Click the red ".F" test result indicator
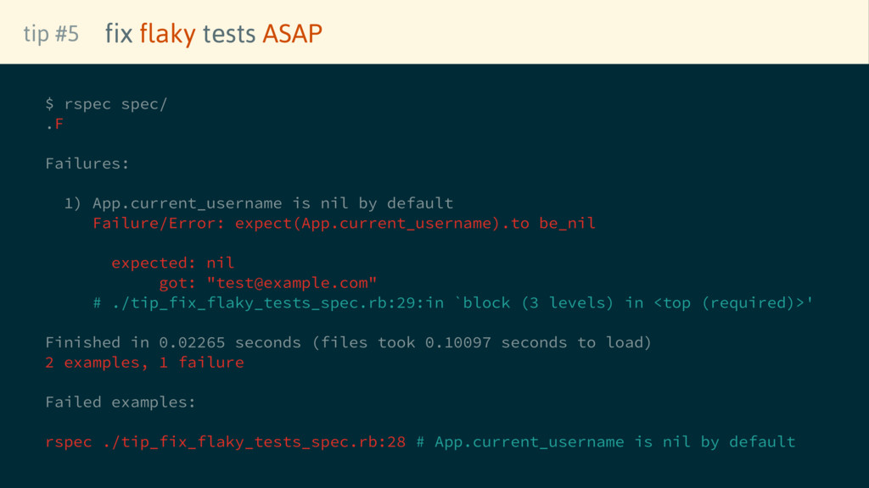The height and width of the screenshot is (488, 869). click(55, 124)
